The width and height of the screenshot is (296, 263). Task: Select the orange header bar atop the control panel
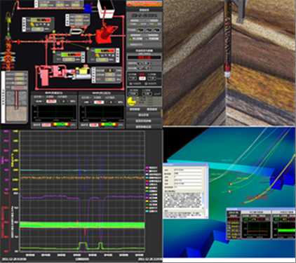pyautogui.click(x=144, y=4)
